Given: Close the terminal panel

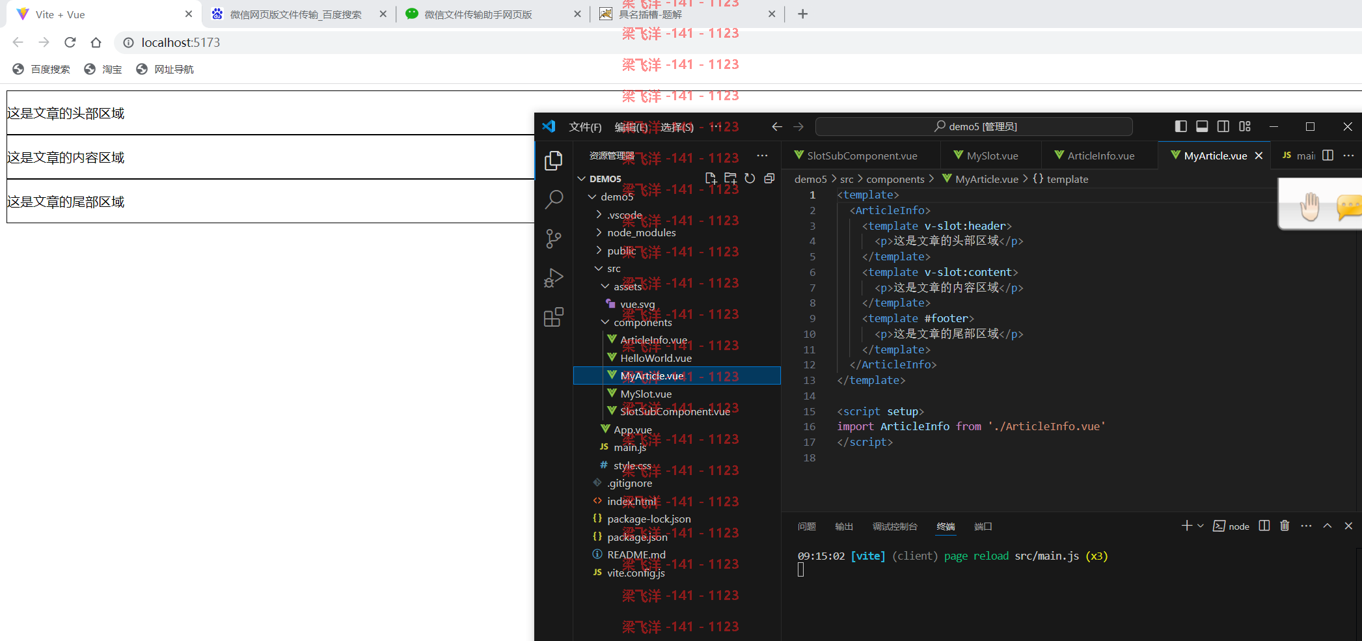Looking at the screenshot, I should [1348, 526].
